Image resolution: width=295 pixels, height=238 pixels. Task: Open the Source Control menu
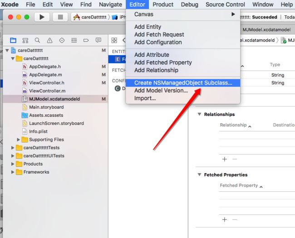225,5
